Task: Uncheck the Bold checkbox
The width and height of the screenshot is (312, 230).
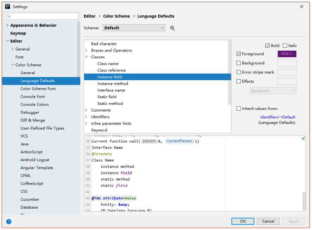Action: coord(268,46)
